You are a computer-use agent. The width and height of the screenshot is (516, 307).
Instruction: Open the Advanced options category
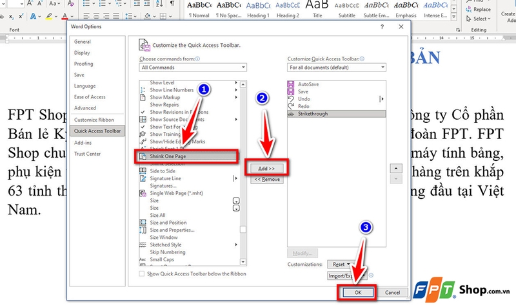coord(85,107)
